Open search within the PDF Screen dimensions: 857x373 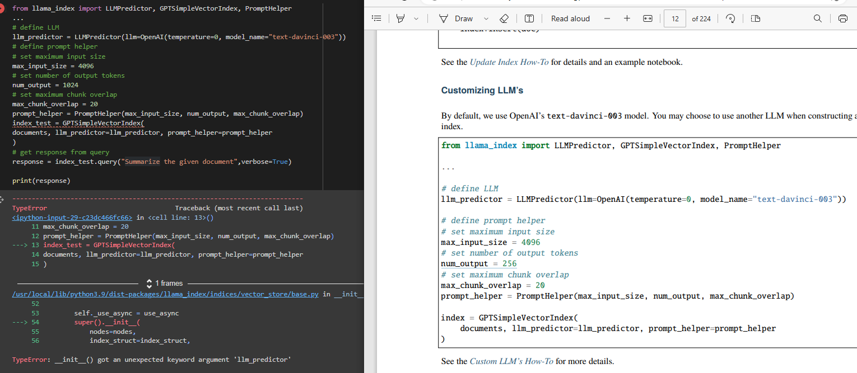(x=817, y=18)
